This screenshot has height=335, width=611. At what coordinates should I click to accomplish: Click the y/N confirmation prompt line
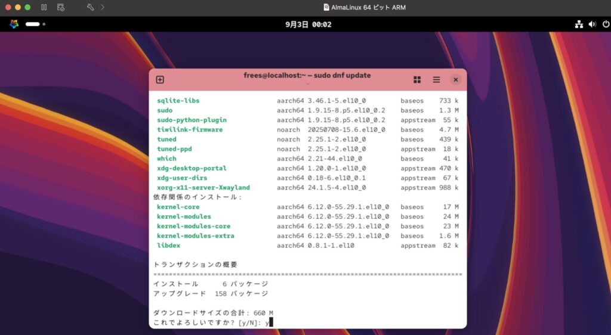pos(213,322)
